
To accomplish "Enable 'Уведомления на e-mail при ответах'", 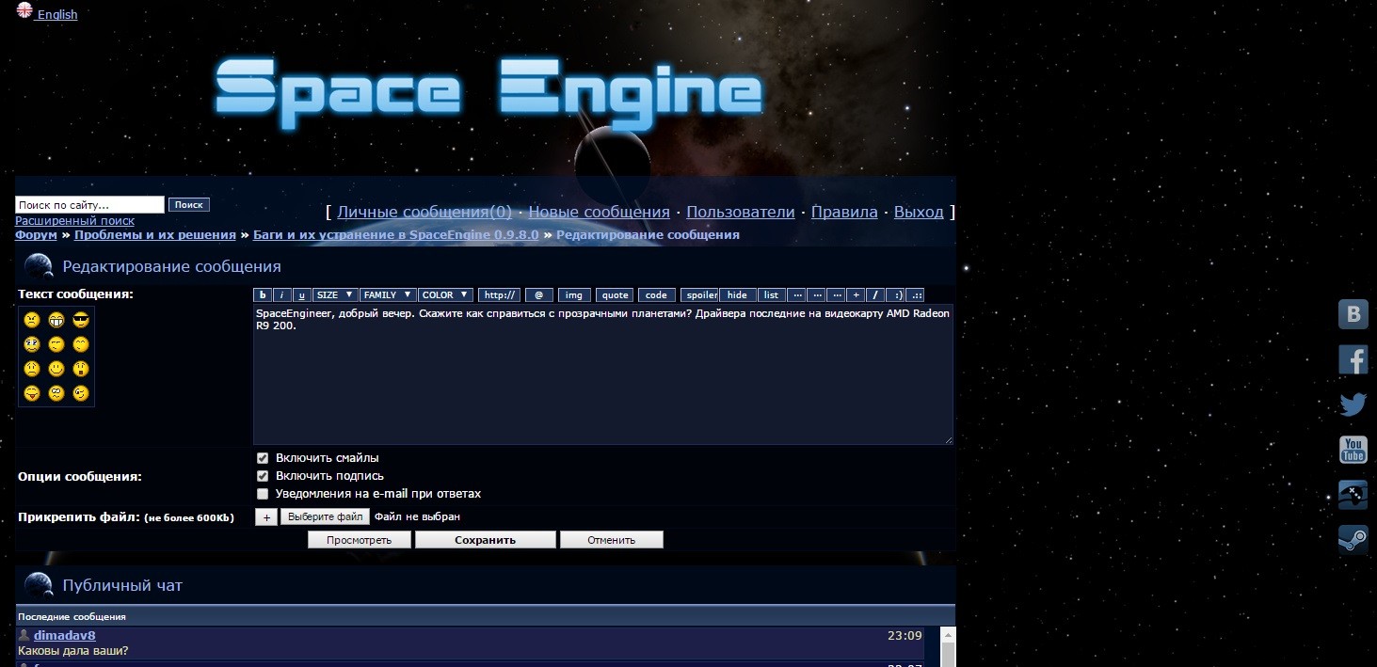I will 263,494.
